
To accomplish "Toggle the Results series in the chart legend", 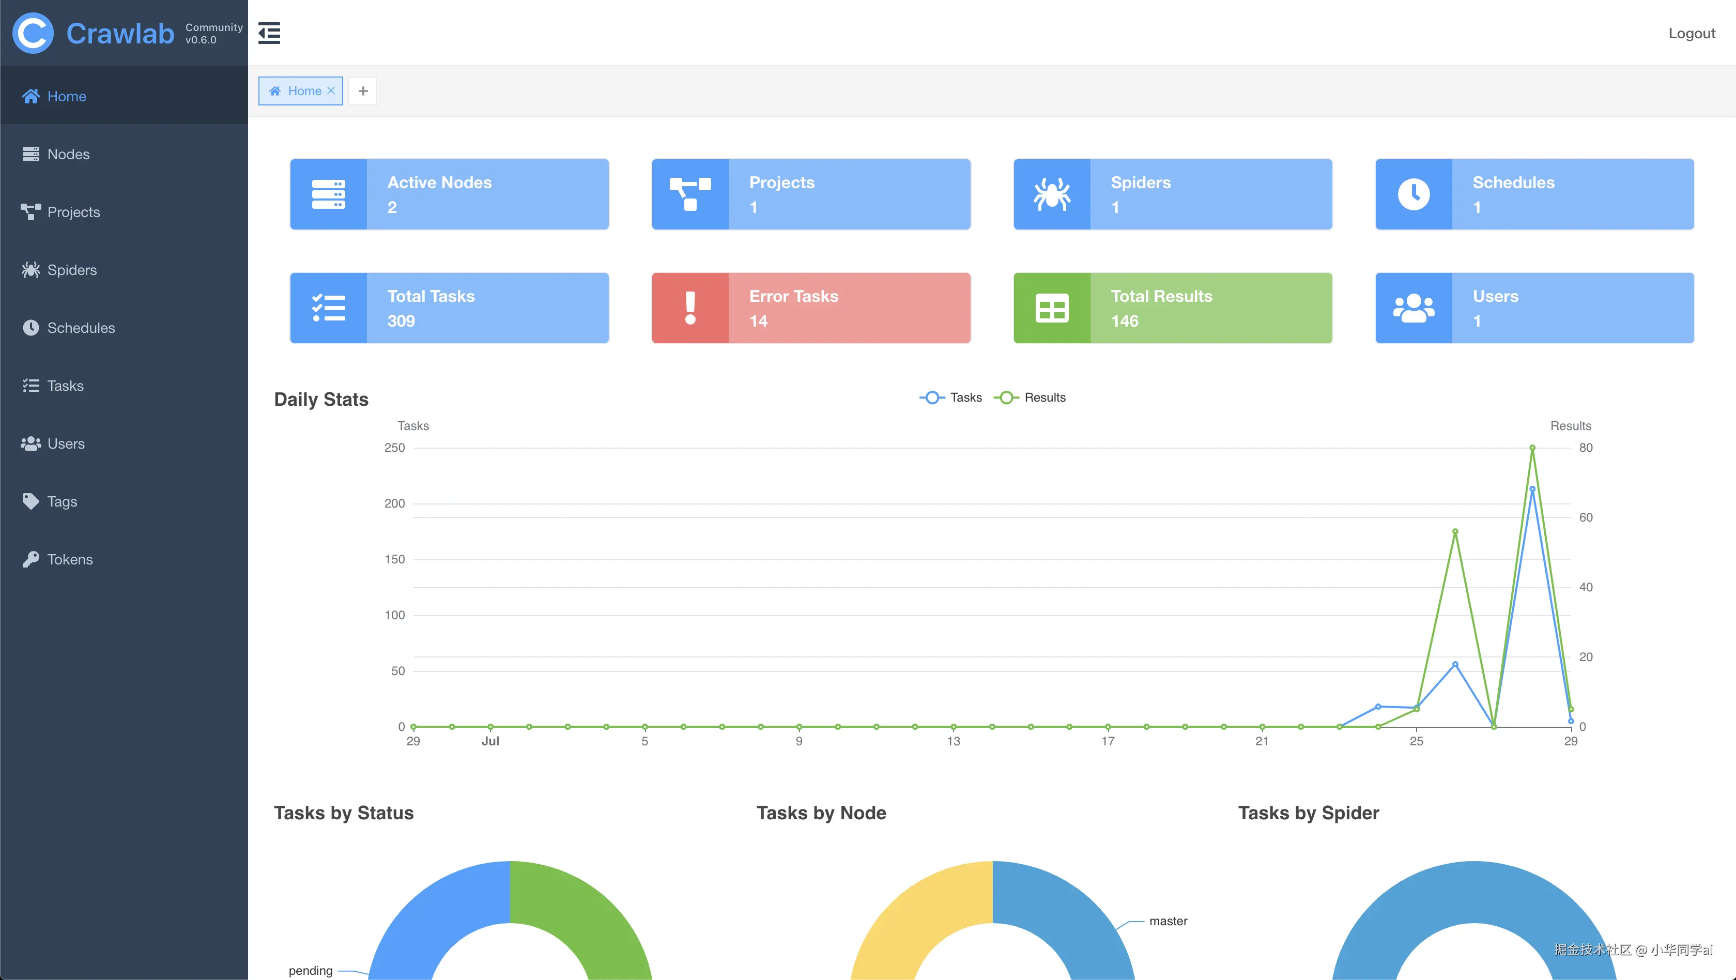I will pyautogui.click(x=1030, y=397).
